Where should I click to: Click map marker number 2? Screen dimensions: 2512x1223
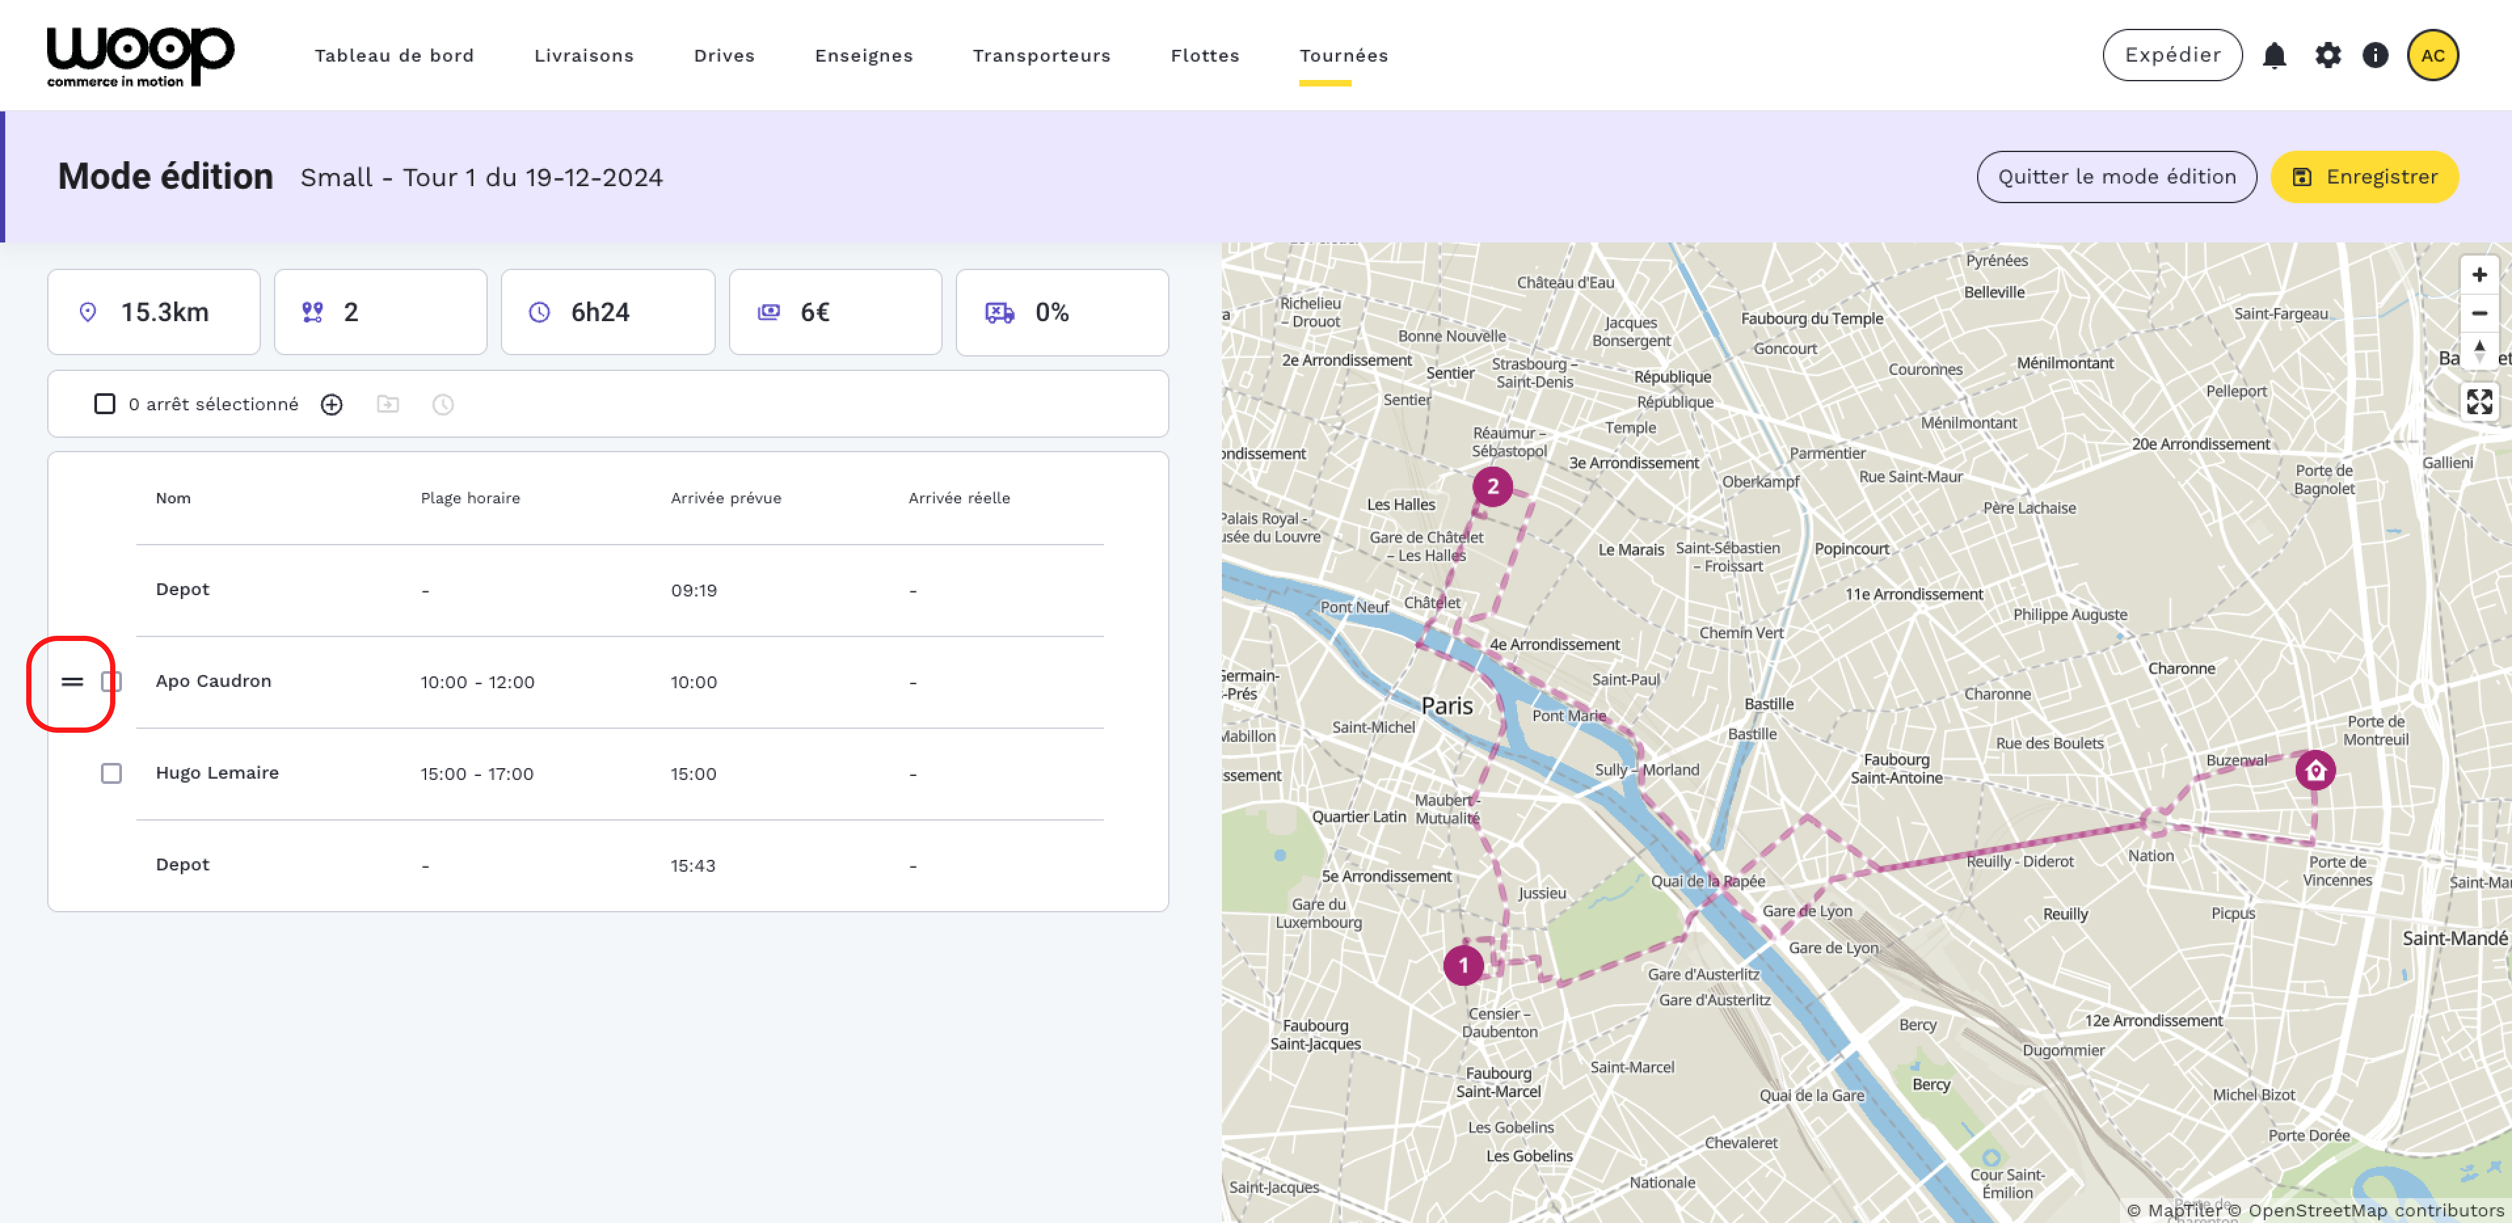(x=1491, y=487)
